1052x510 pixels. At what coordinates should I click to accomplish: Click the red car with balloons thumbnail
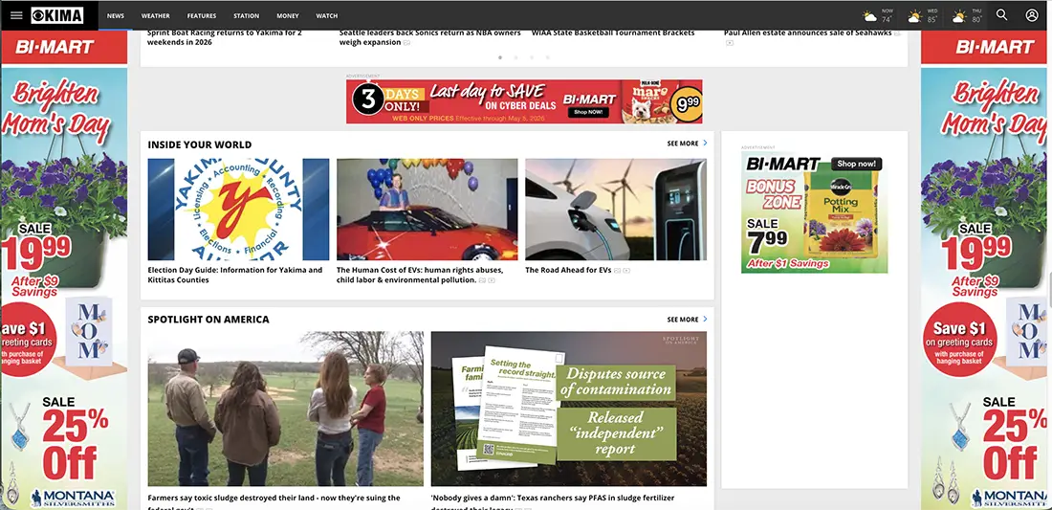[427, 210]
